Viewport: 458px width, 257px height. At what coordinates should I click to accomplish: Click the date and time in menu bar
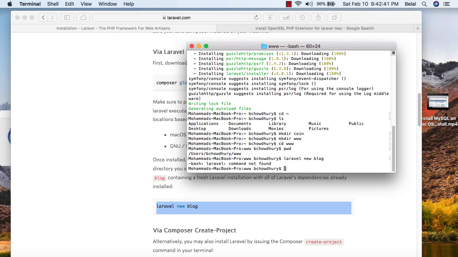pyautogui.click(x=370, y=4)
